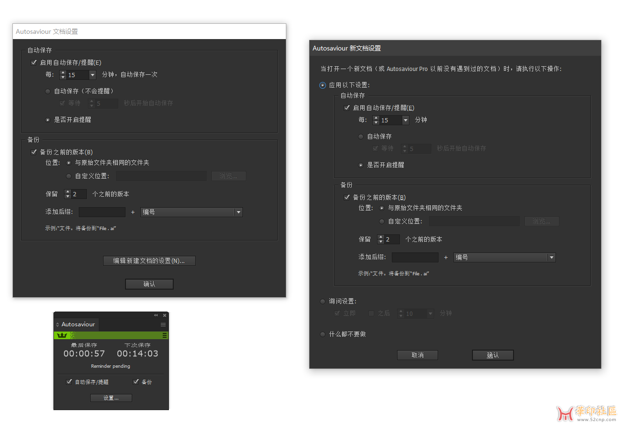Select the Autosaviour panel tab
Screen dimensions: 618x423
[x=76, y=324]
